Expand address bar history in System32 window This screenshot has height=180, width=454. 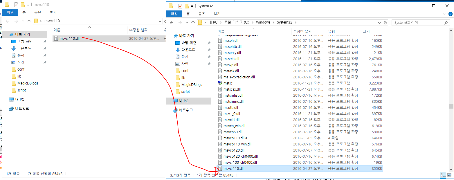pyautogui.click(x=379, y=23)
